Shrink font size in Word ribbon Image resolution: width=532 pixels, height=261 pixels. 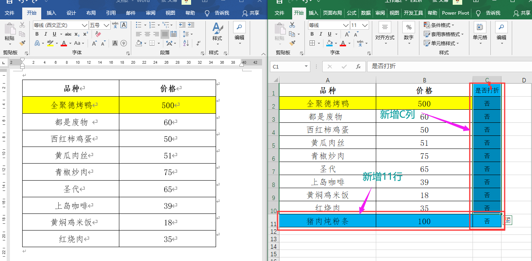[x=103, y=44]
